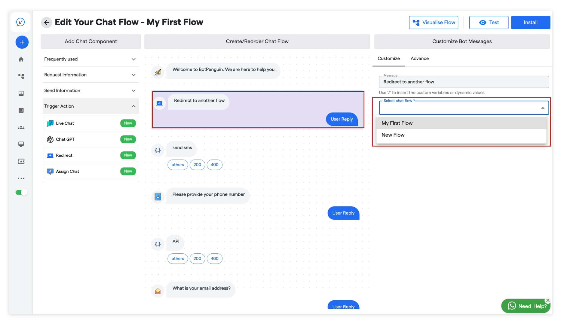This screenshot has height=325, width=561.
Task: Add the Live Chat component
Action: (91, 123)
